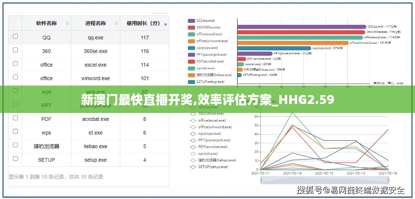The width and height of the screenshot is (415, 199).
Task: Toggle office(winword.exe) line in line chart legend
Action: [210, 127]
